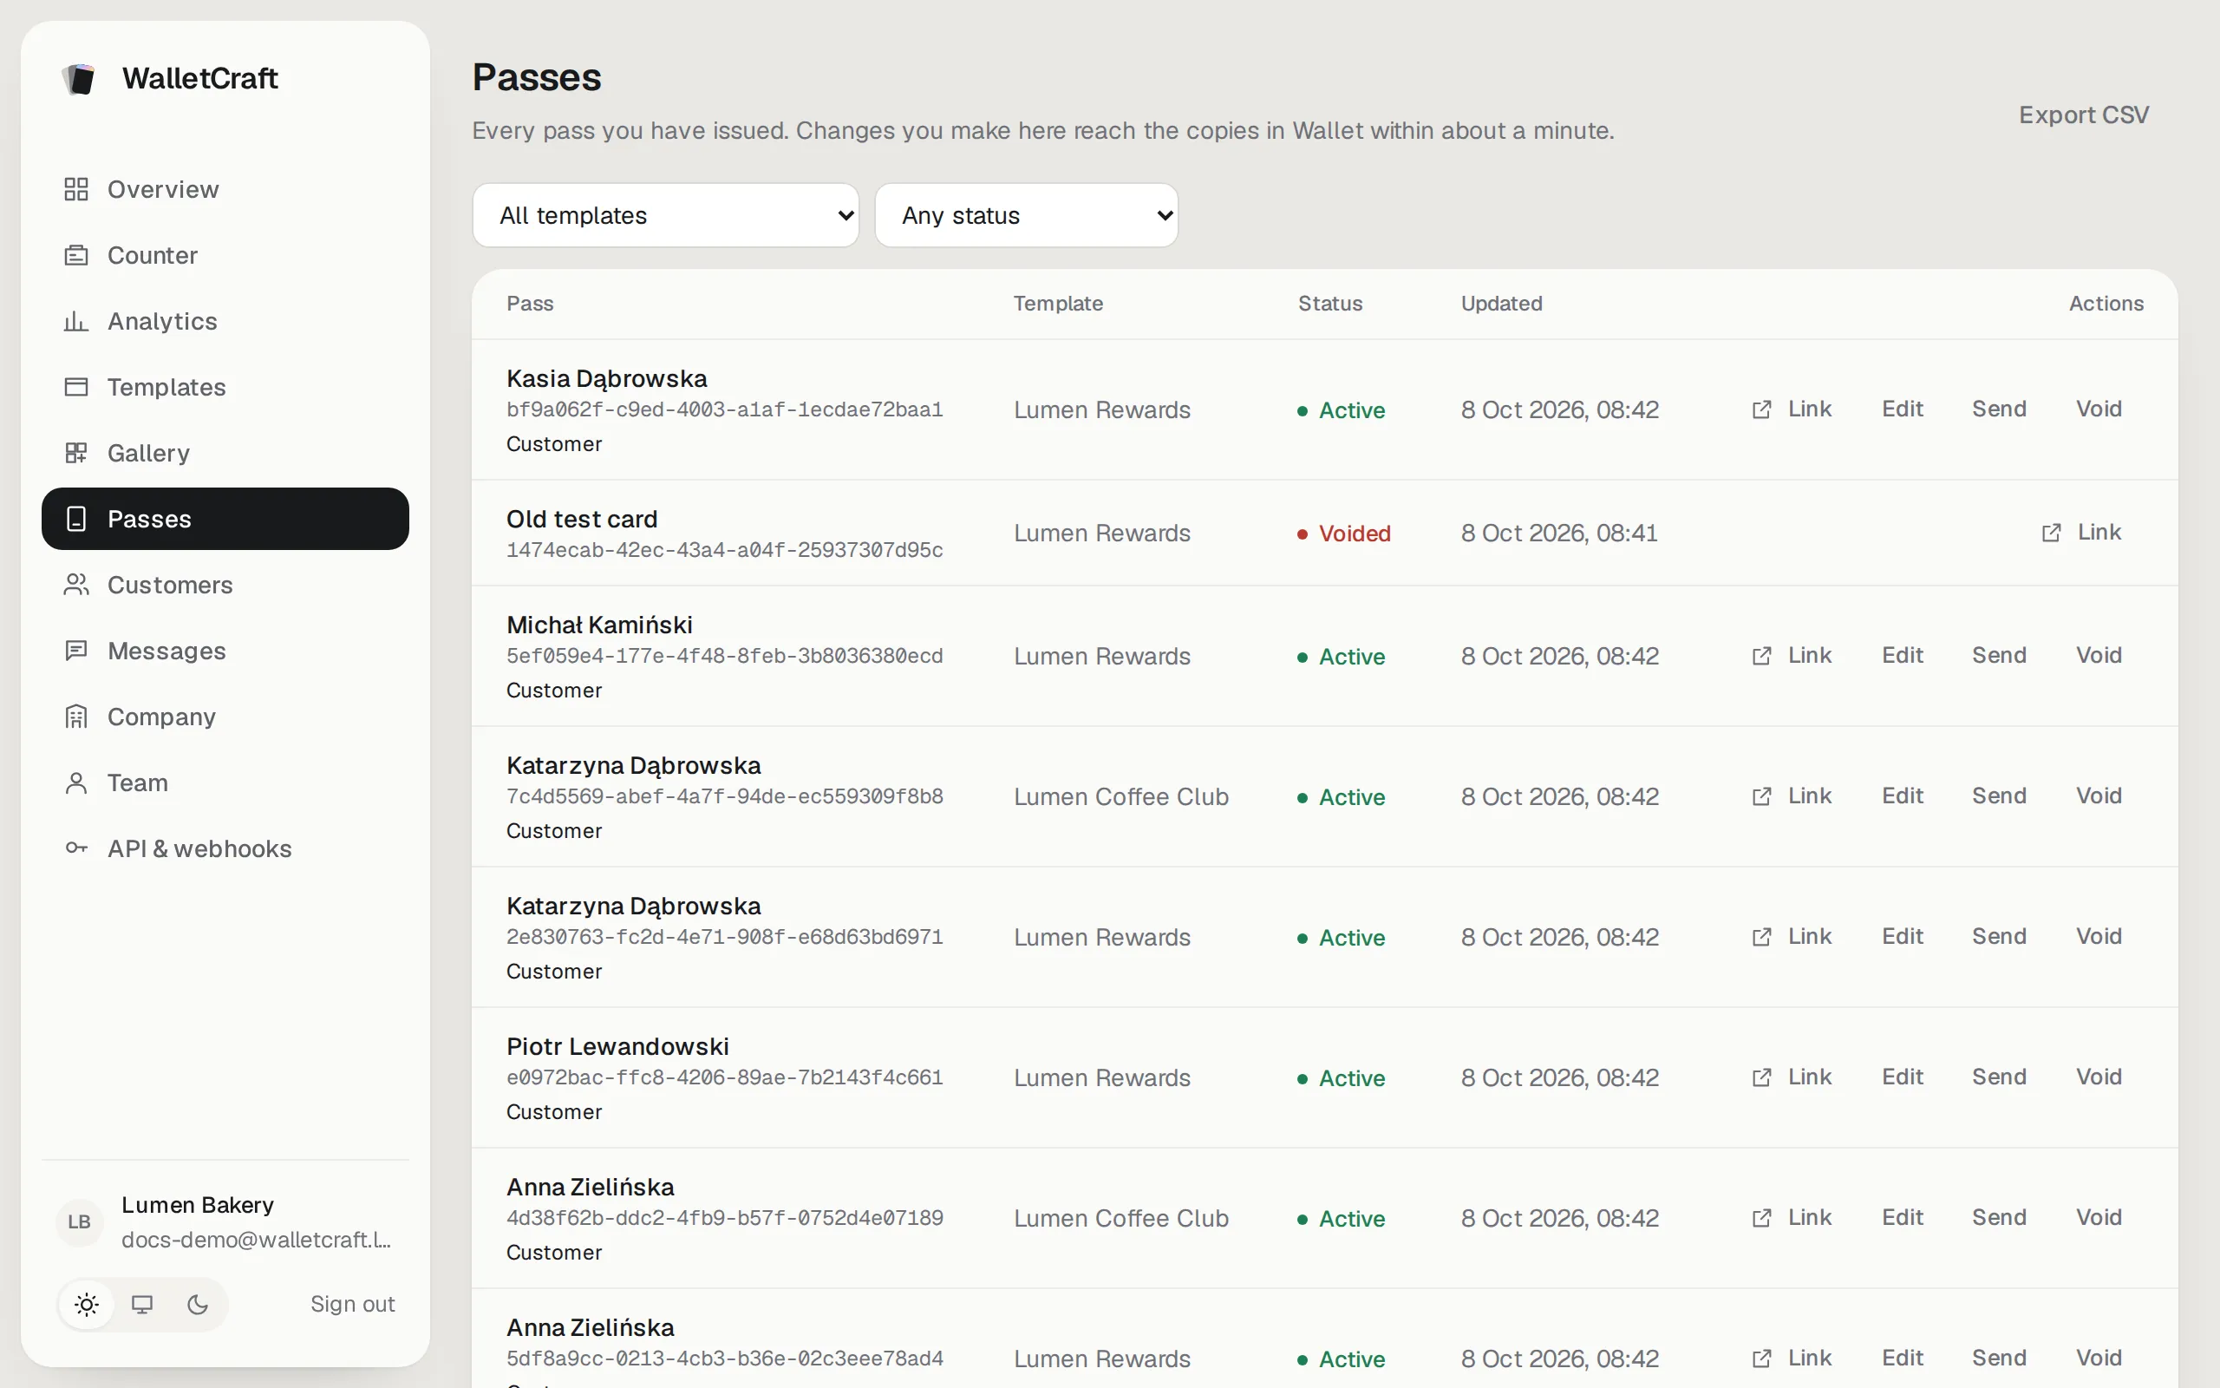Open API & webhooks via its key icon
This screenshot has width=2220, height=1388.
pos(76,848)
